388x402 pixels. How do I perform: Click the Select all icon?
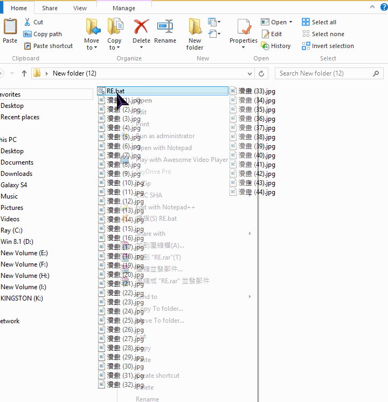click(306, 22)
